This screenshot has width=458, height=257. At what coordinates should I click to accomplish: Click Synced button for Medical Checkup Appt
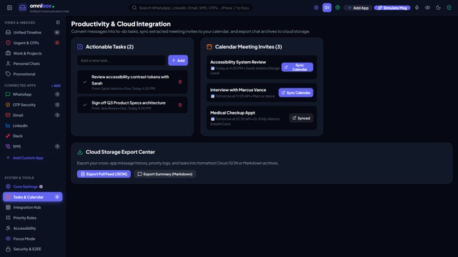point(301,118)
